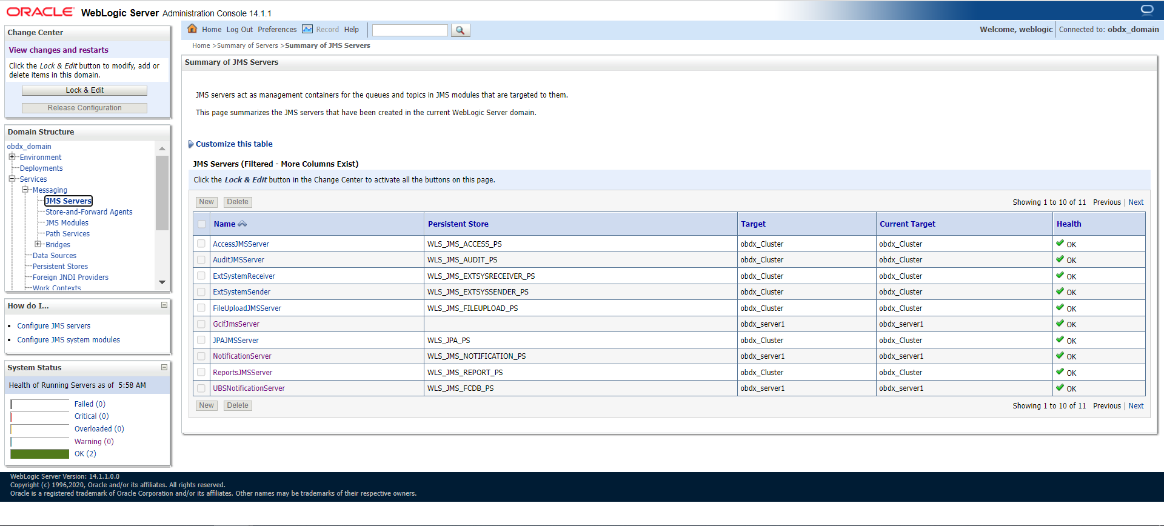The image size is (1164, 526).
Task: Collapse the System Status panel
Action: [164, 367]
